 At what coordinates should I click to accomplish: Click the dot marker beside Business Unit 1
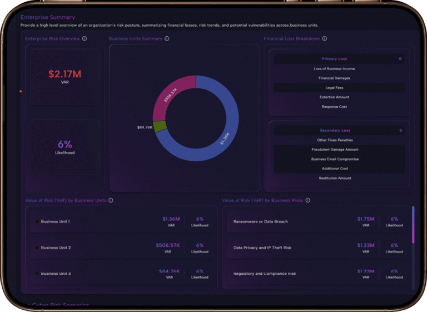pyautogui.click(x=37, y=221)
